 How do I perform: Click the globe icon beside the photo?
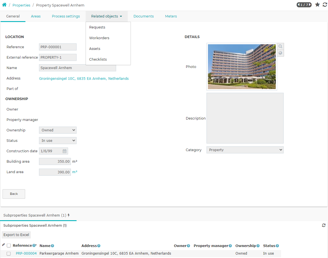[x=280, y=53]
